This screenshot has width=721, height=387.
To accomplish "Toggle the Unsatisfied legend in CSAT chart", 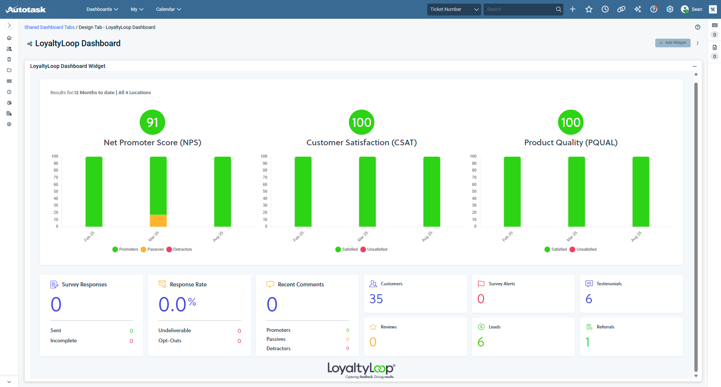I will (x=374, y=249).
